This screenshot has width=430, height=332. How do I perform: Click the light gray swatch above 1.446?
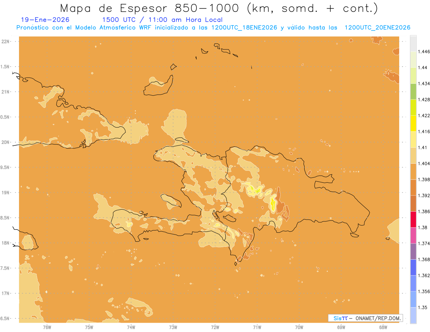(x=413, y=43)
